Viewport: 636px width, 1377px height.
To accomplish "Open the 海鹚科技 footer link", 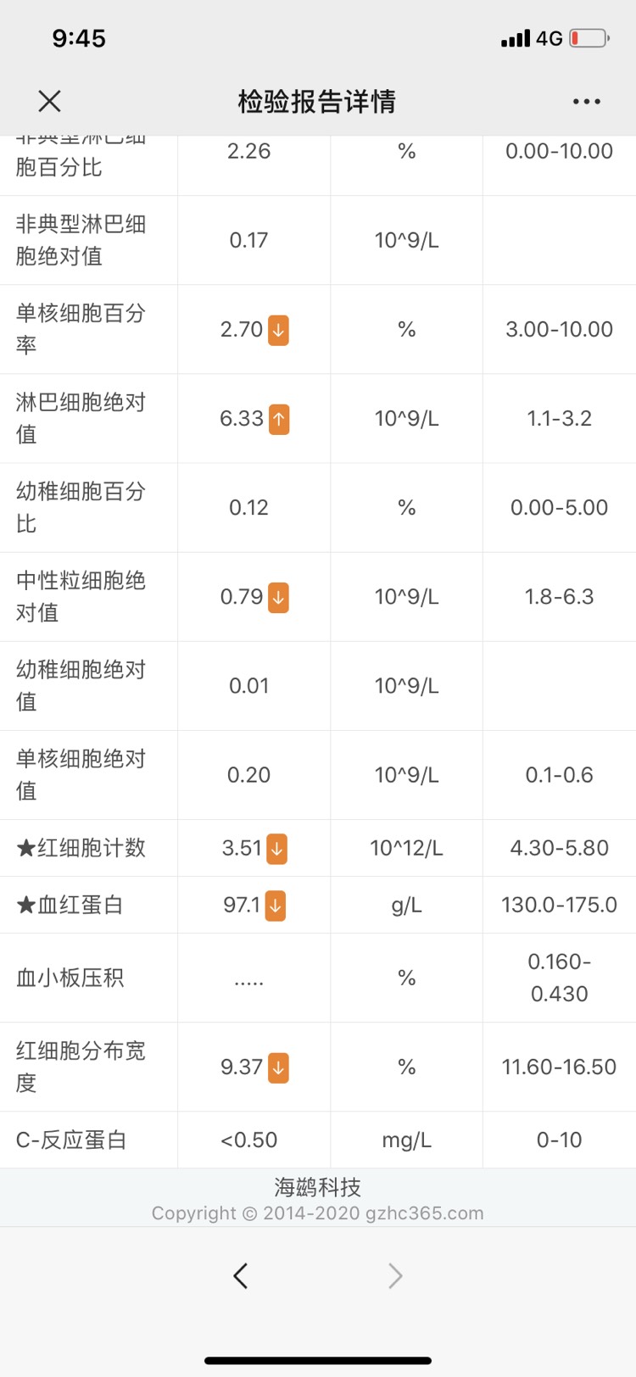I will (x=317, y=1187).
